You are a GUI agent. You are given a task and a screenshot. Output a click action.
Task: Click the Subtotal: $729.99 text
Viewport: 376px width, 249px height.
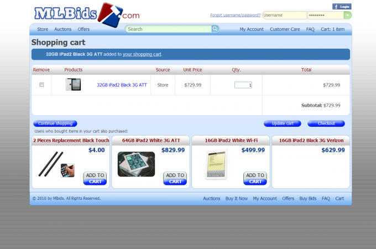321,105
